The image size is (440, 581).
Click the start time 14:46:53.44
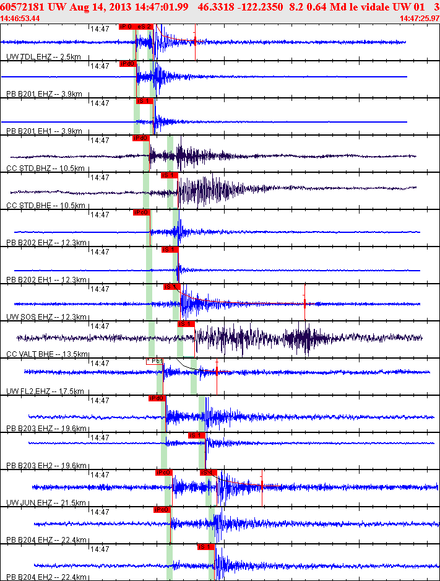(x=20, y=19)
